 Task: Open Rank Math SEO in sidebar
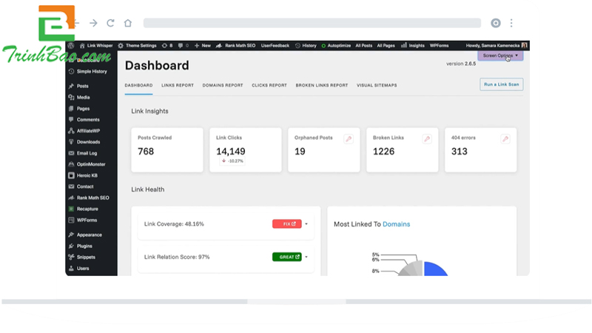point(92,198)
